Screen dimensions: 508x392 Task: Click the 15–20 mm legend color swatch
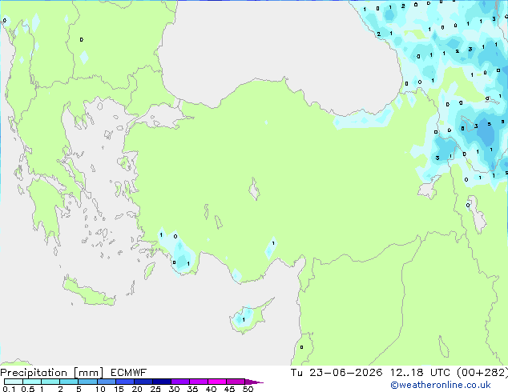125,382
